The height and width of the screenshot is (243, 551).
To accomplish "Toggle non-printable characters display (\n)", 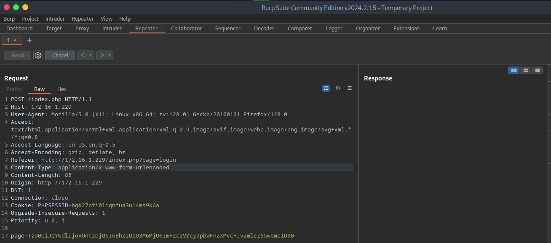I will click(x=338, y=88).
